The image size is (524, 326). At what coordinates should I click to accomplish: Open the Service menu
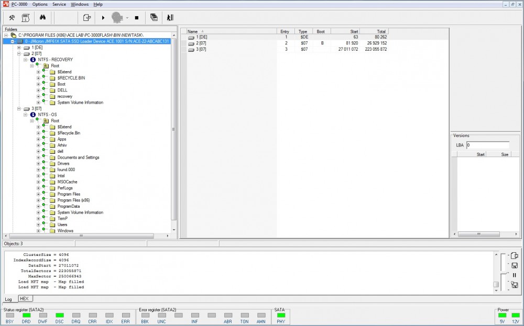tap(59, 4)
